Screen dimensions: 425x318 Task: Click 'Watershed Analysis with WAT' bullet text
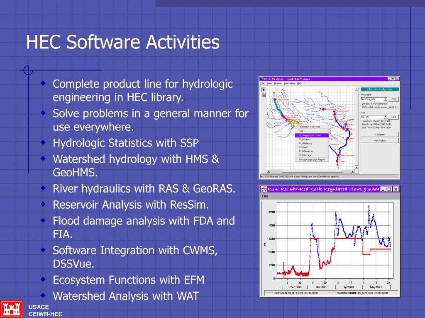(x=126, y=296)
